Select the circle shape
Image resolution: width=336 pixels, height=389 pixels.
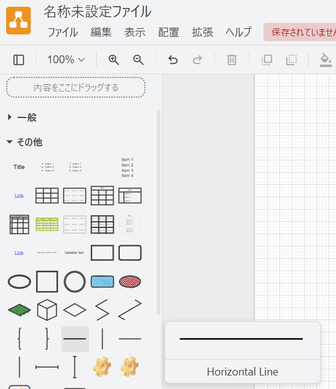click(x=75, y=281)
